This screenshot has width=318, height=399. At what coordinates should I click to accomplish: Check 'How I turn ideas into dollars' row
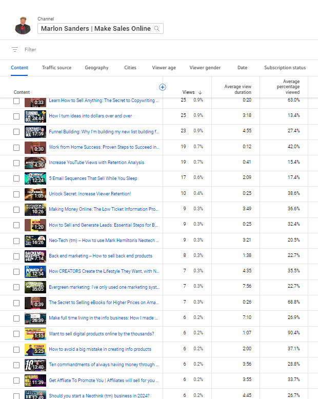pyautogui.click(x=16, y=116)
